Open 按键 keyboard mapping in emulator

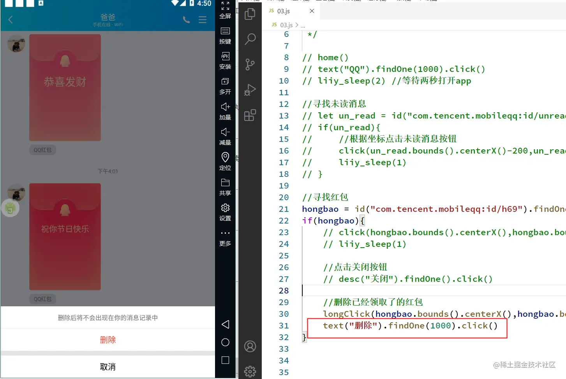pos(225,36)
